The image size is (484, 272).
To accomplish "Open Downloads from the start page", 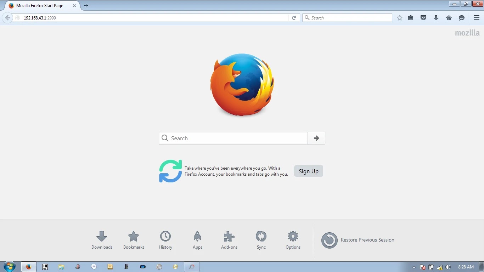I will point(102,240).
